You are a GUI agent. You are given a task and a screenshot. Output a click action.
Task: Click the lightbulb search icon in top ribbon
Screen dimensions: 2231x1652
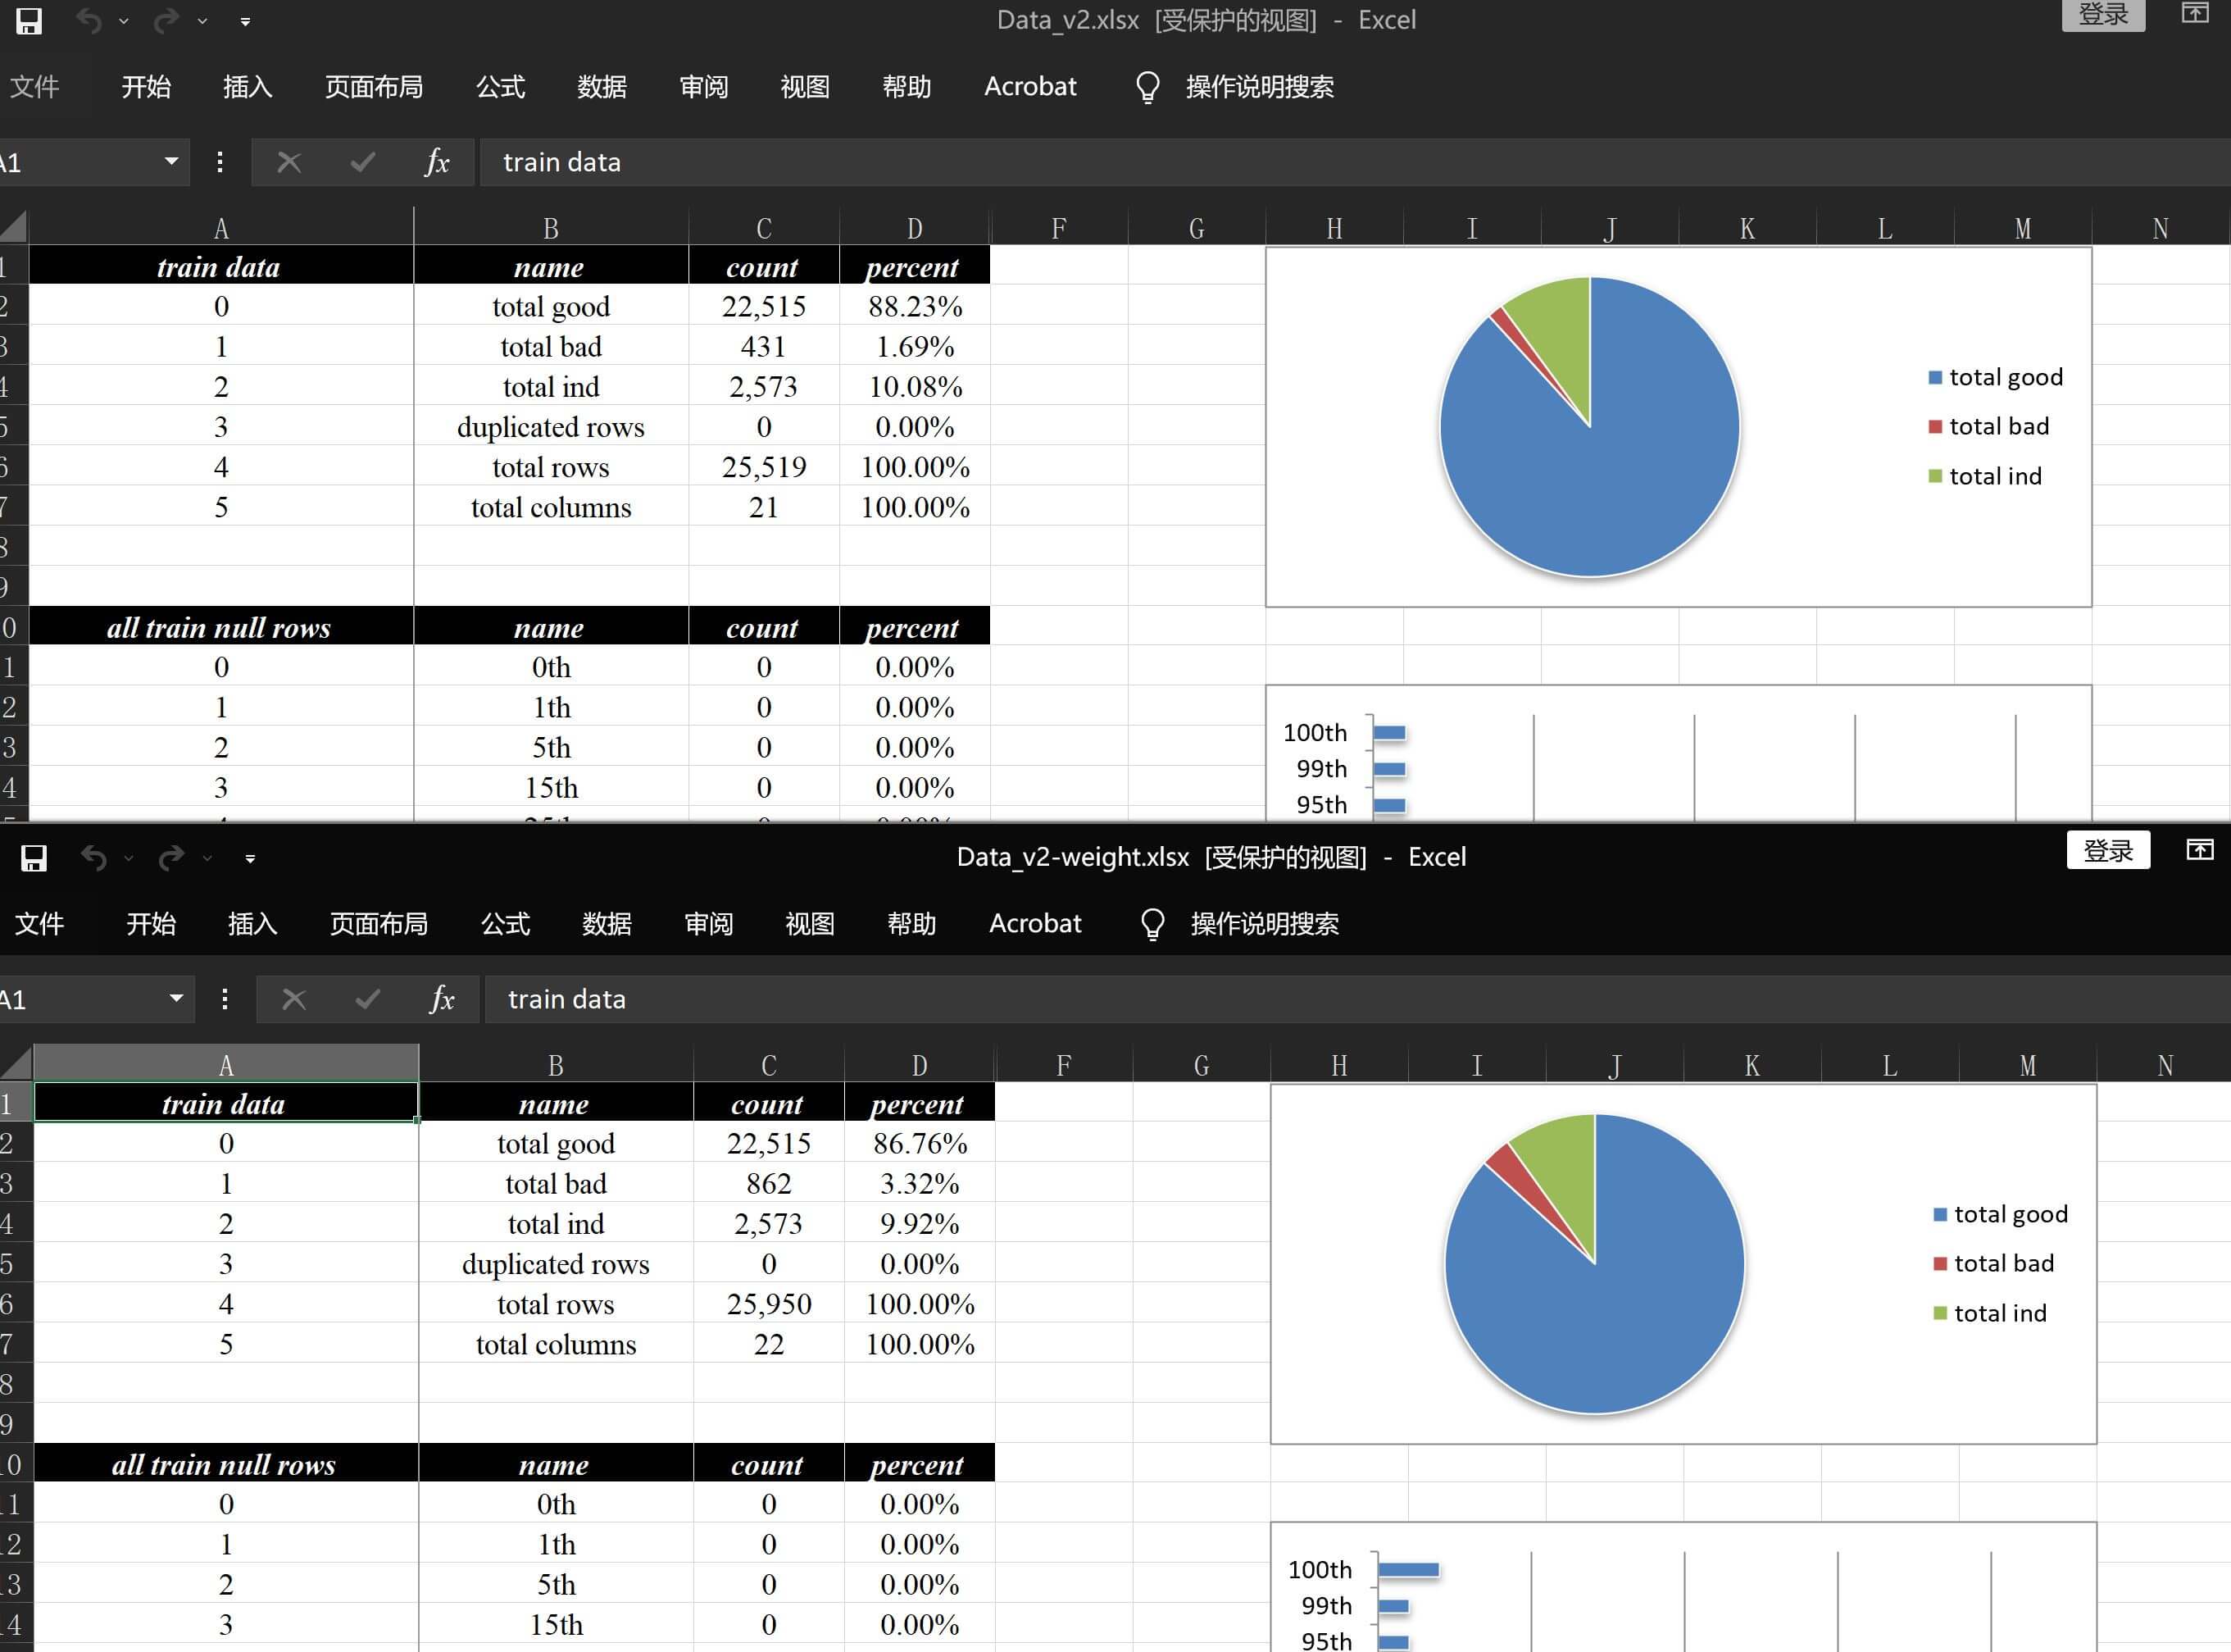[x=1147, y=87]
